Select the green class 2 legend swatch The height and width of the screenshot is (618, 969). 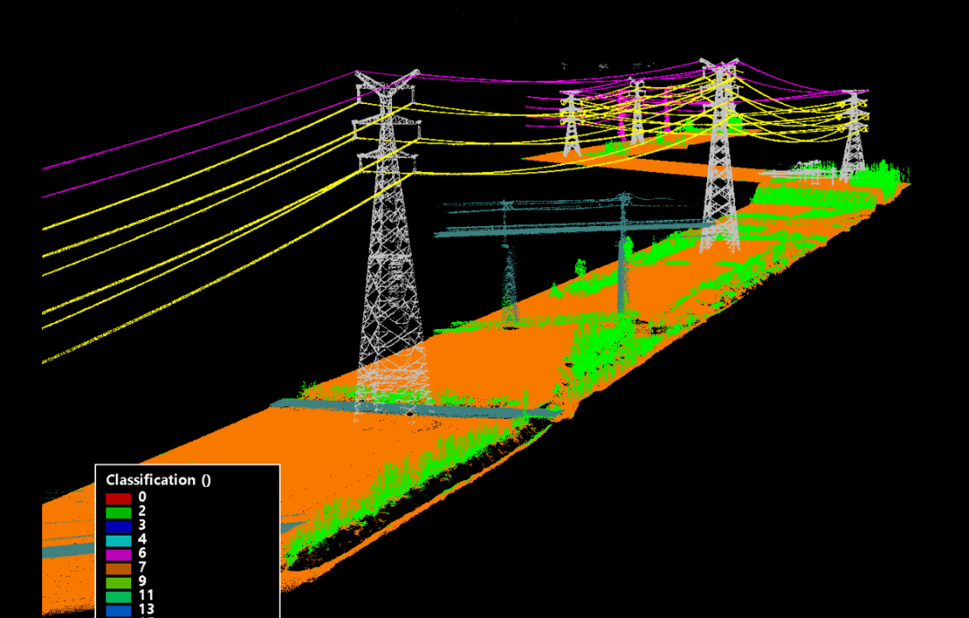(118, 512)
